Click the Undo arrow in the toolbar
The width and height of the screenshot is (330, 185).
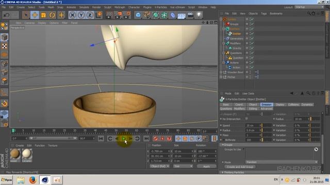6,15
